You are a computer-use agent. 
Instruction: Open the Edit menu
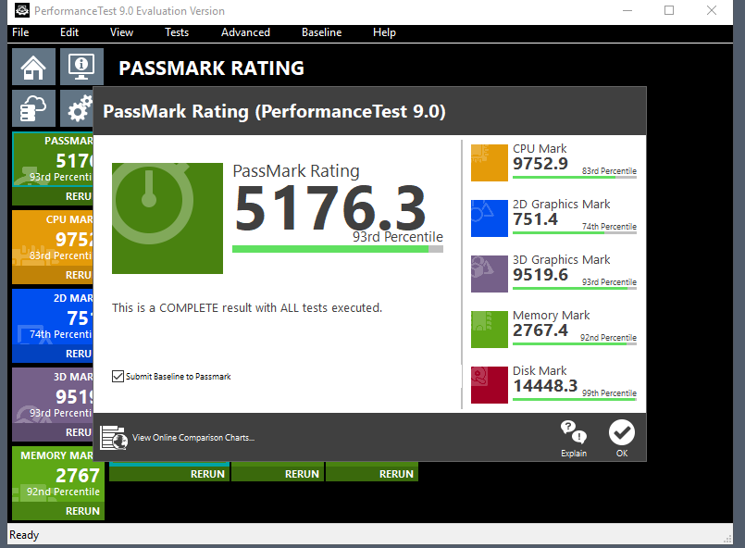pyautogui.click(x=69, y=32)
